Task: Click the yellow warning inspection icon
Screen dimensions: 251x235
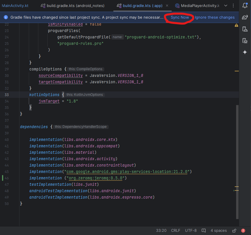Action: [x=236, y=25]
